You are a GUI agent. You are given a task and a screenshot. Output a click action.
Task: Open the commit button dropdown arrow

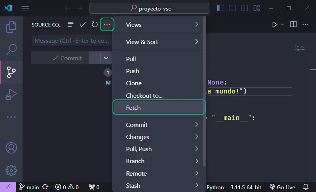click(106, 58)
